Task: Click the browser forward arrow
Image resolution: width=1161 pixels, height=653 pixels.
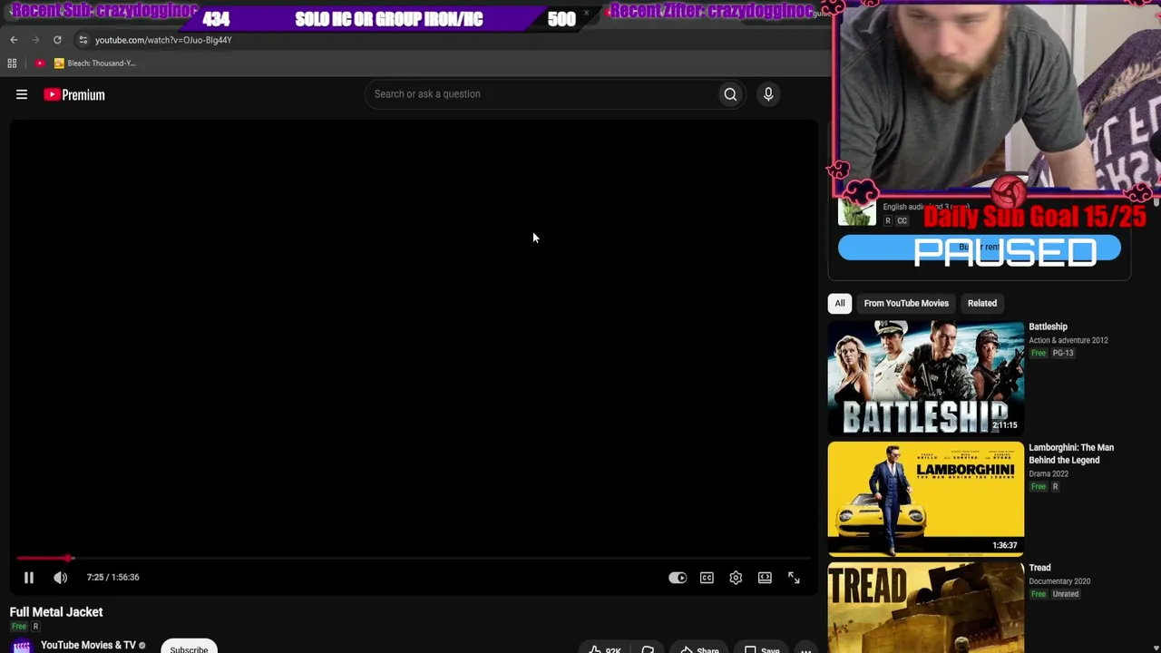Action: pos(35,40)
